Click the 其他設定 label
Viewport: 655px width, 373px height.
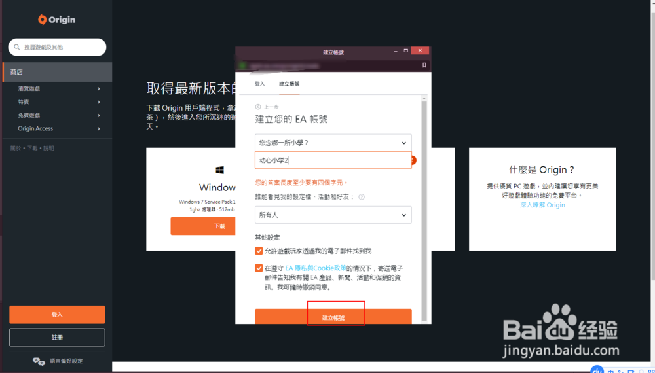pos(268,238)
